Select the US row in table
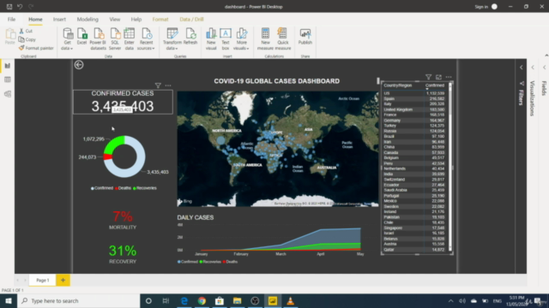Screen dimensions: 549x308 (414, 93)
